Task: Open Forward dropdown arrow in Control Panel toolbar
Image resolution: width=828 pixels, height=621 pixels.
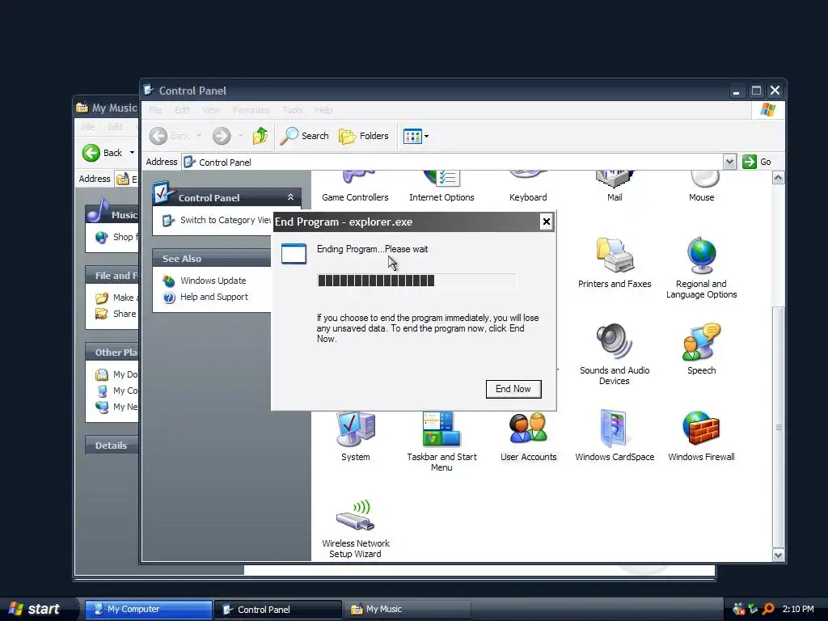Action: 240,136
